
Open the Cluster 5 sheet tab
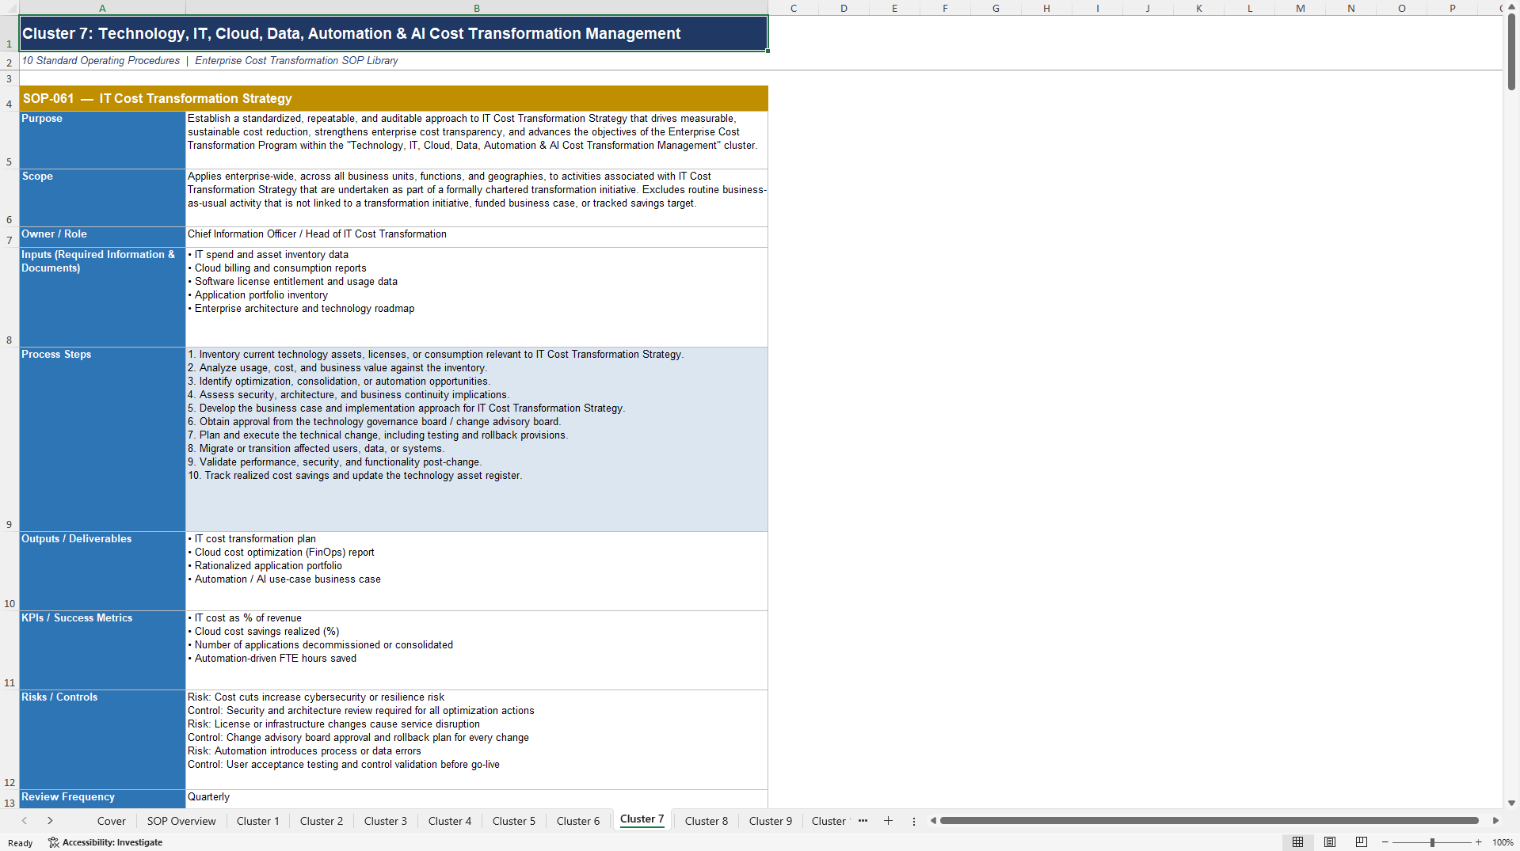pos(514,821)
